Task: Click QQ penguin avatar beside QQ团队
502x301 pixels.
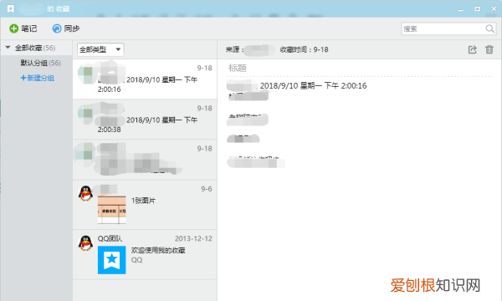Action: pyautogui.click(x=85, y=243)
